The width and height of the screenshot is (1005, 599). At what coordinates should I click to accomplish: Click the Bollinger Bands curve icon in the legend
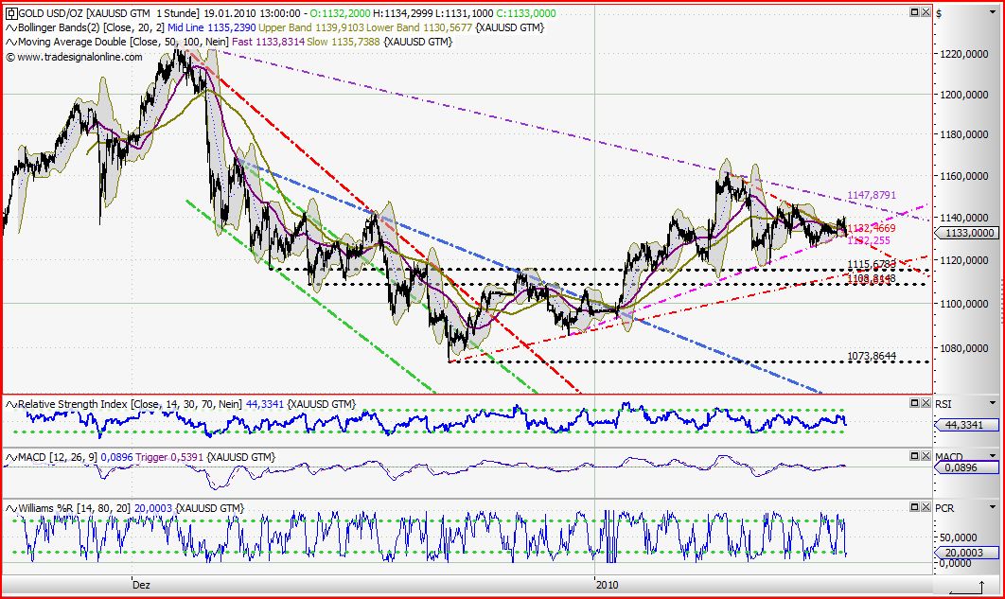(x=10, y=27)
